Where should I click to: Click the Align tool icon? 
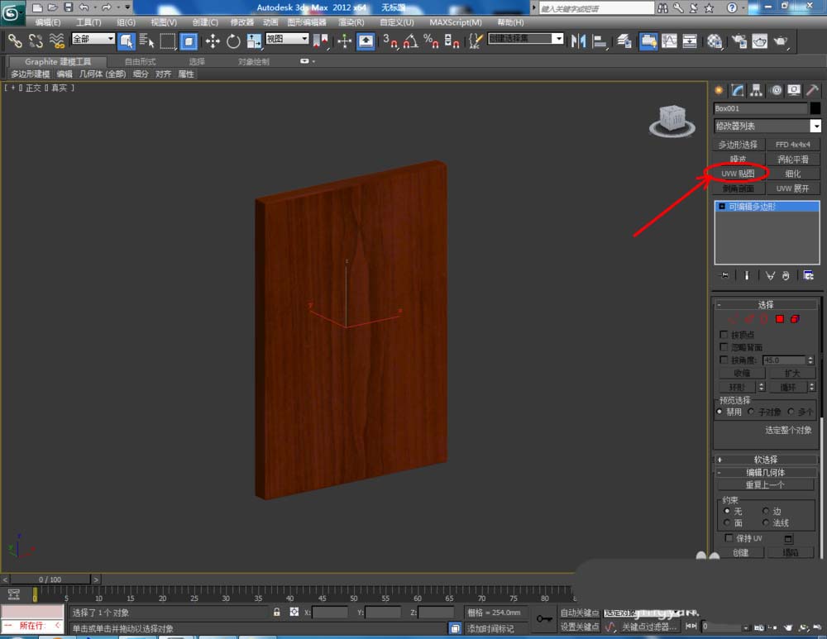600,41
